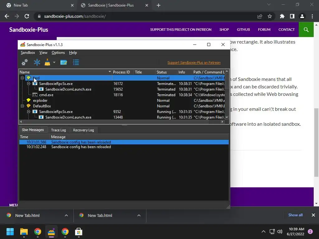Select the 10:31:01.566 config reloaded message

(124, 142)
